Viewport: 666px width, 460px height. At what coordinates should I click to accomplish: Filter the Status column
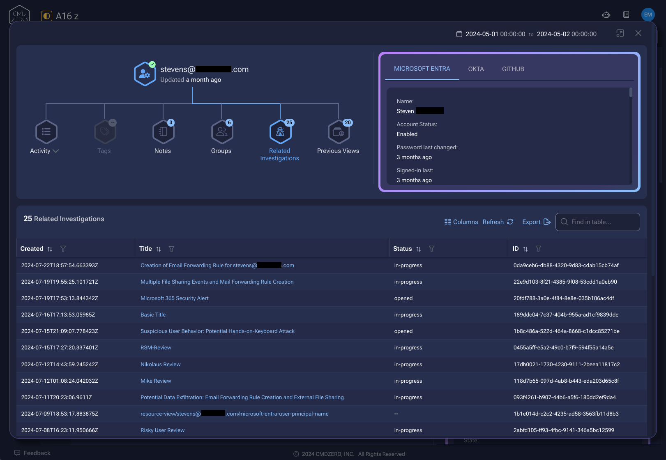(x=431, y=249)
